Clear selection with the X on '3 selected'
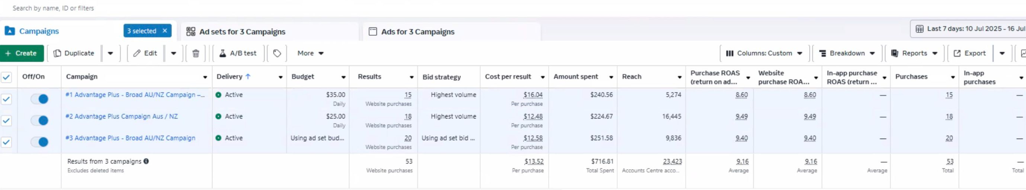 (x=165, y=31)
